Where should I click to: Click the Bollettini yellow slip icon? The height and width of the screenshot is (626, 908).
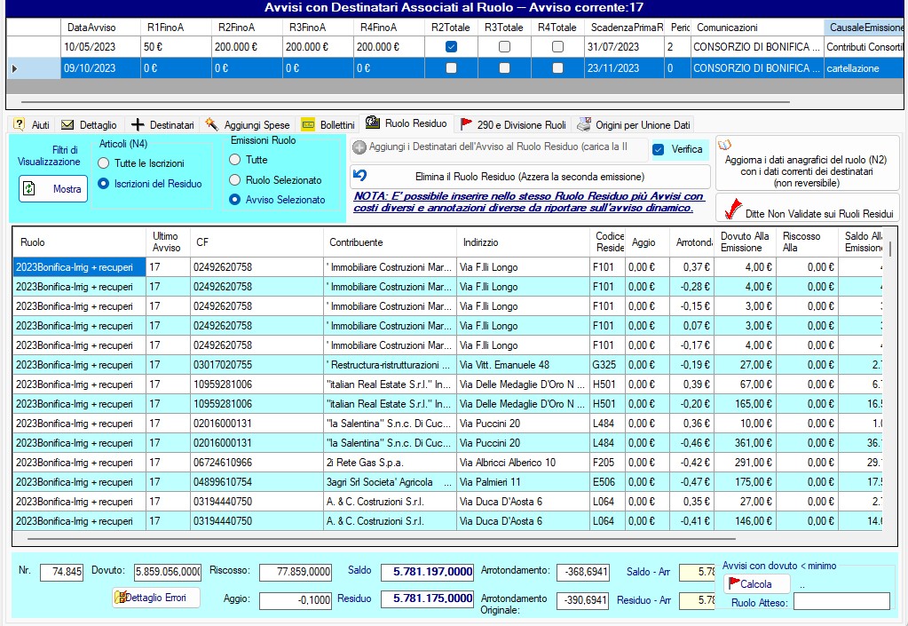[308, 125]
